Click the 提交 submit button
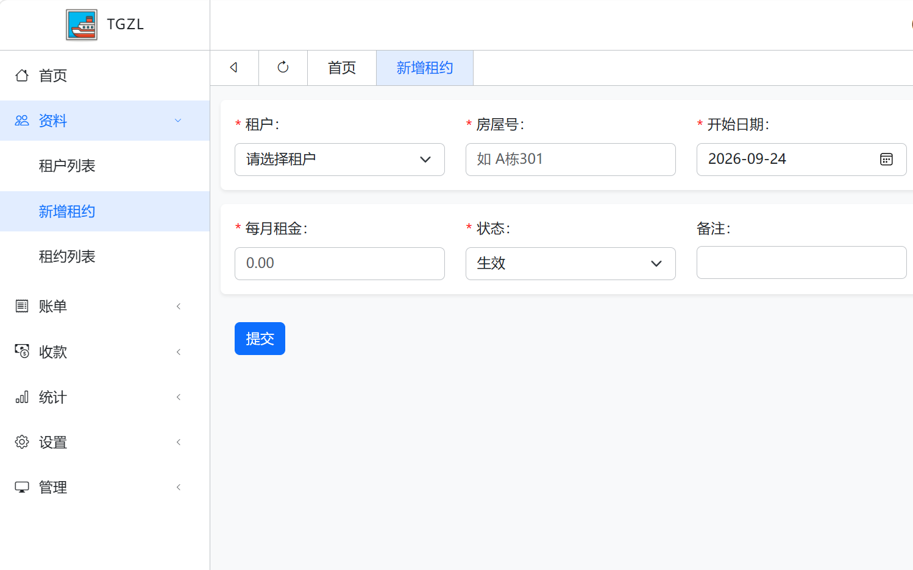913x570 pixels. click(260, 339)
